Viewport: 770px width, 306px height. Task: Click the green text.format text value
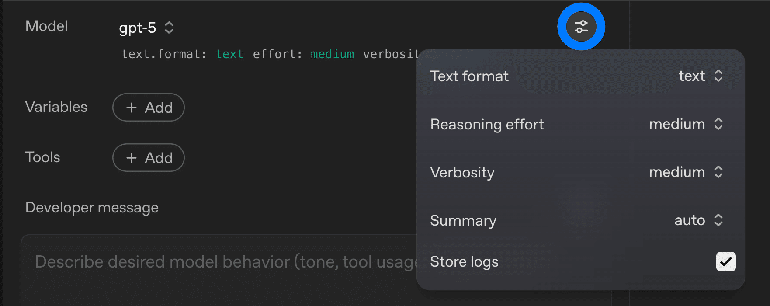tap(229, 54)
